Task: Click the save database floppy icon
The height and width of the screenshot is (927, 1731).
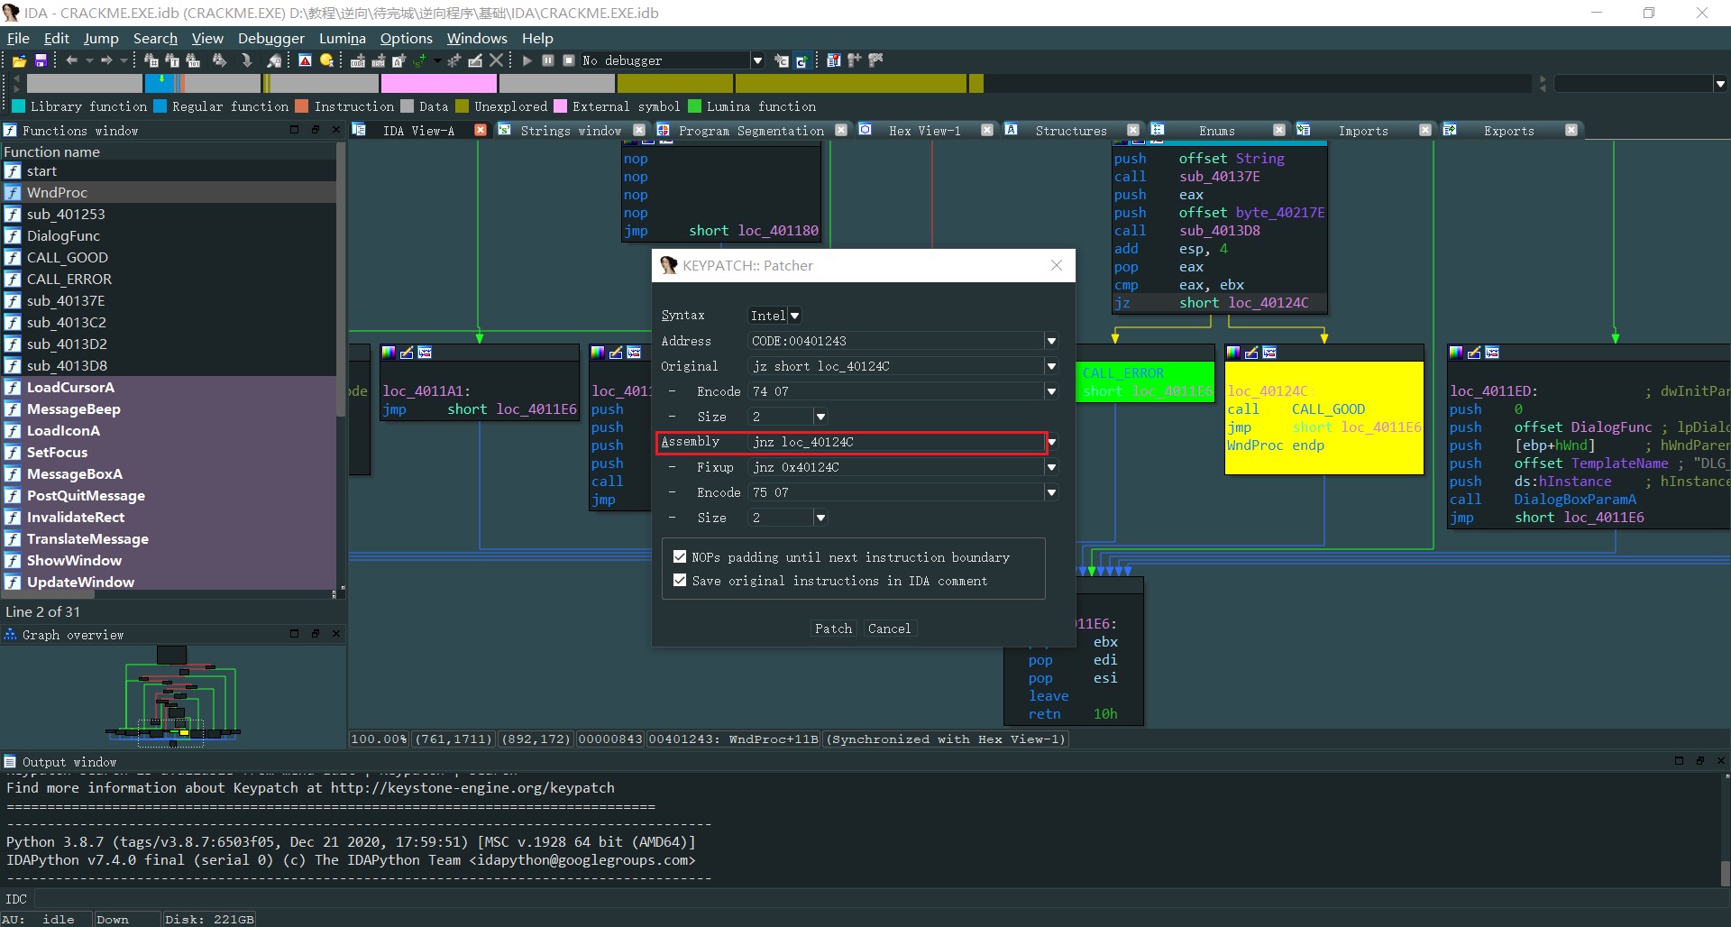Action: pos(41,60)
